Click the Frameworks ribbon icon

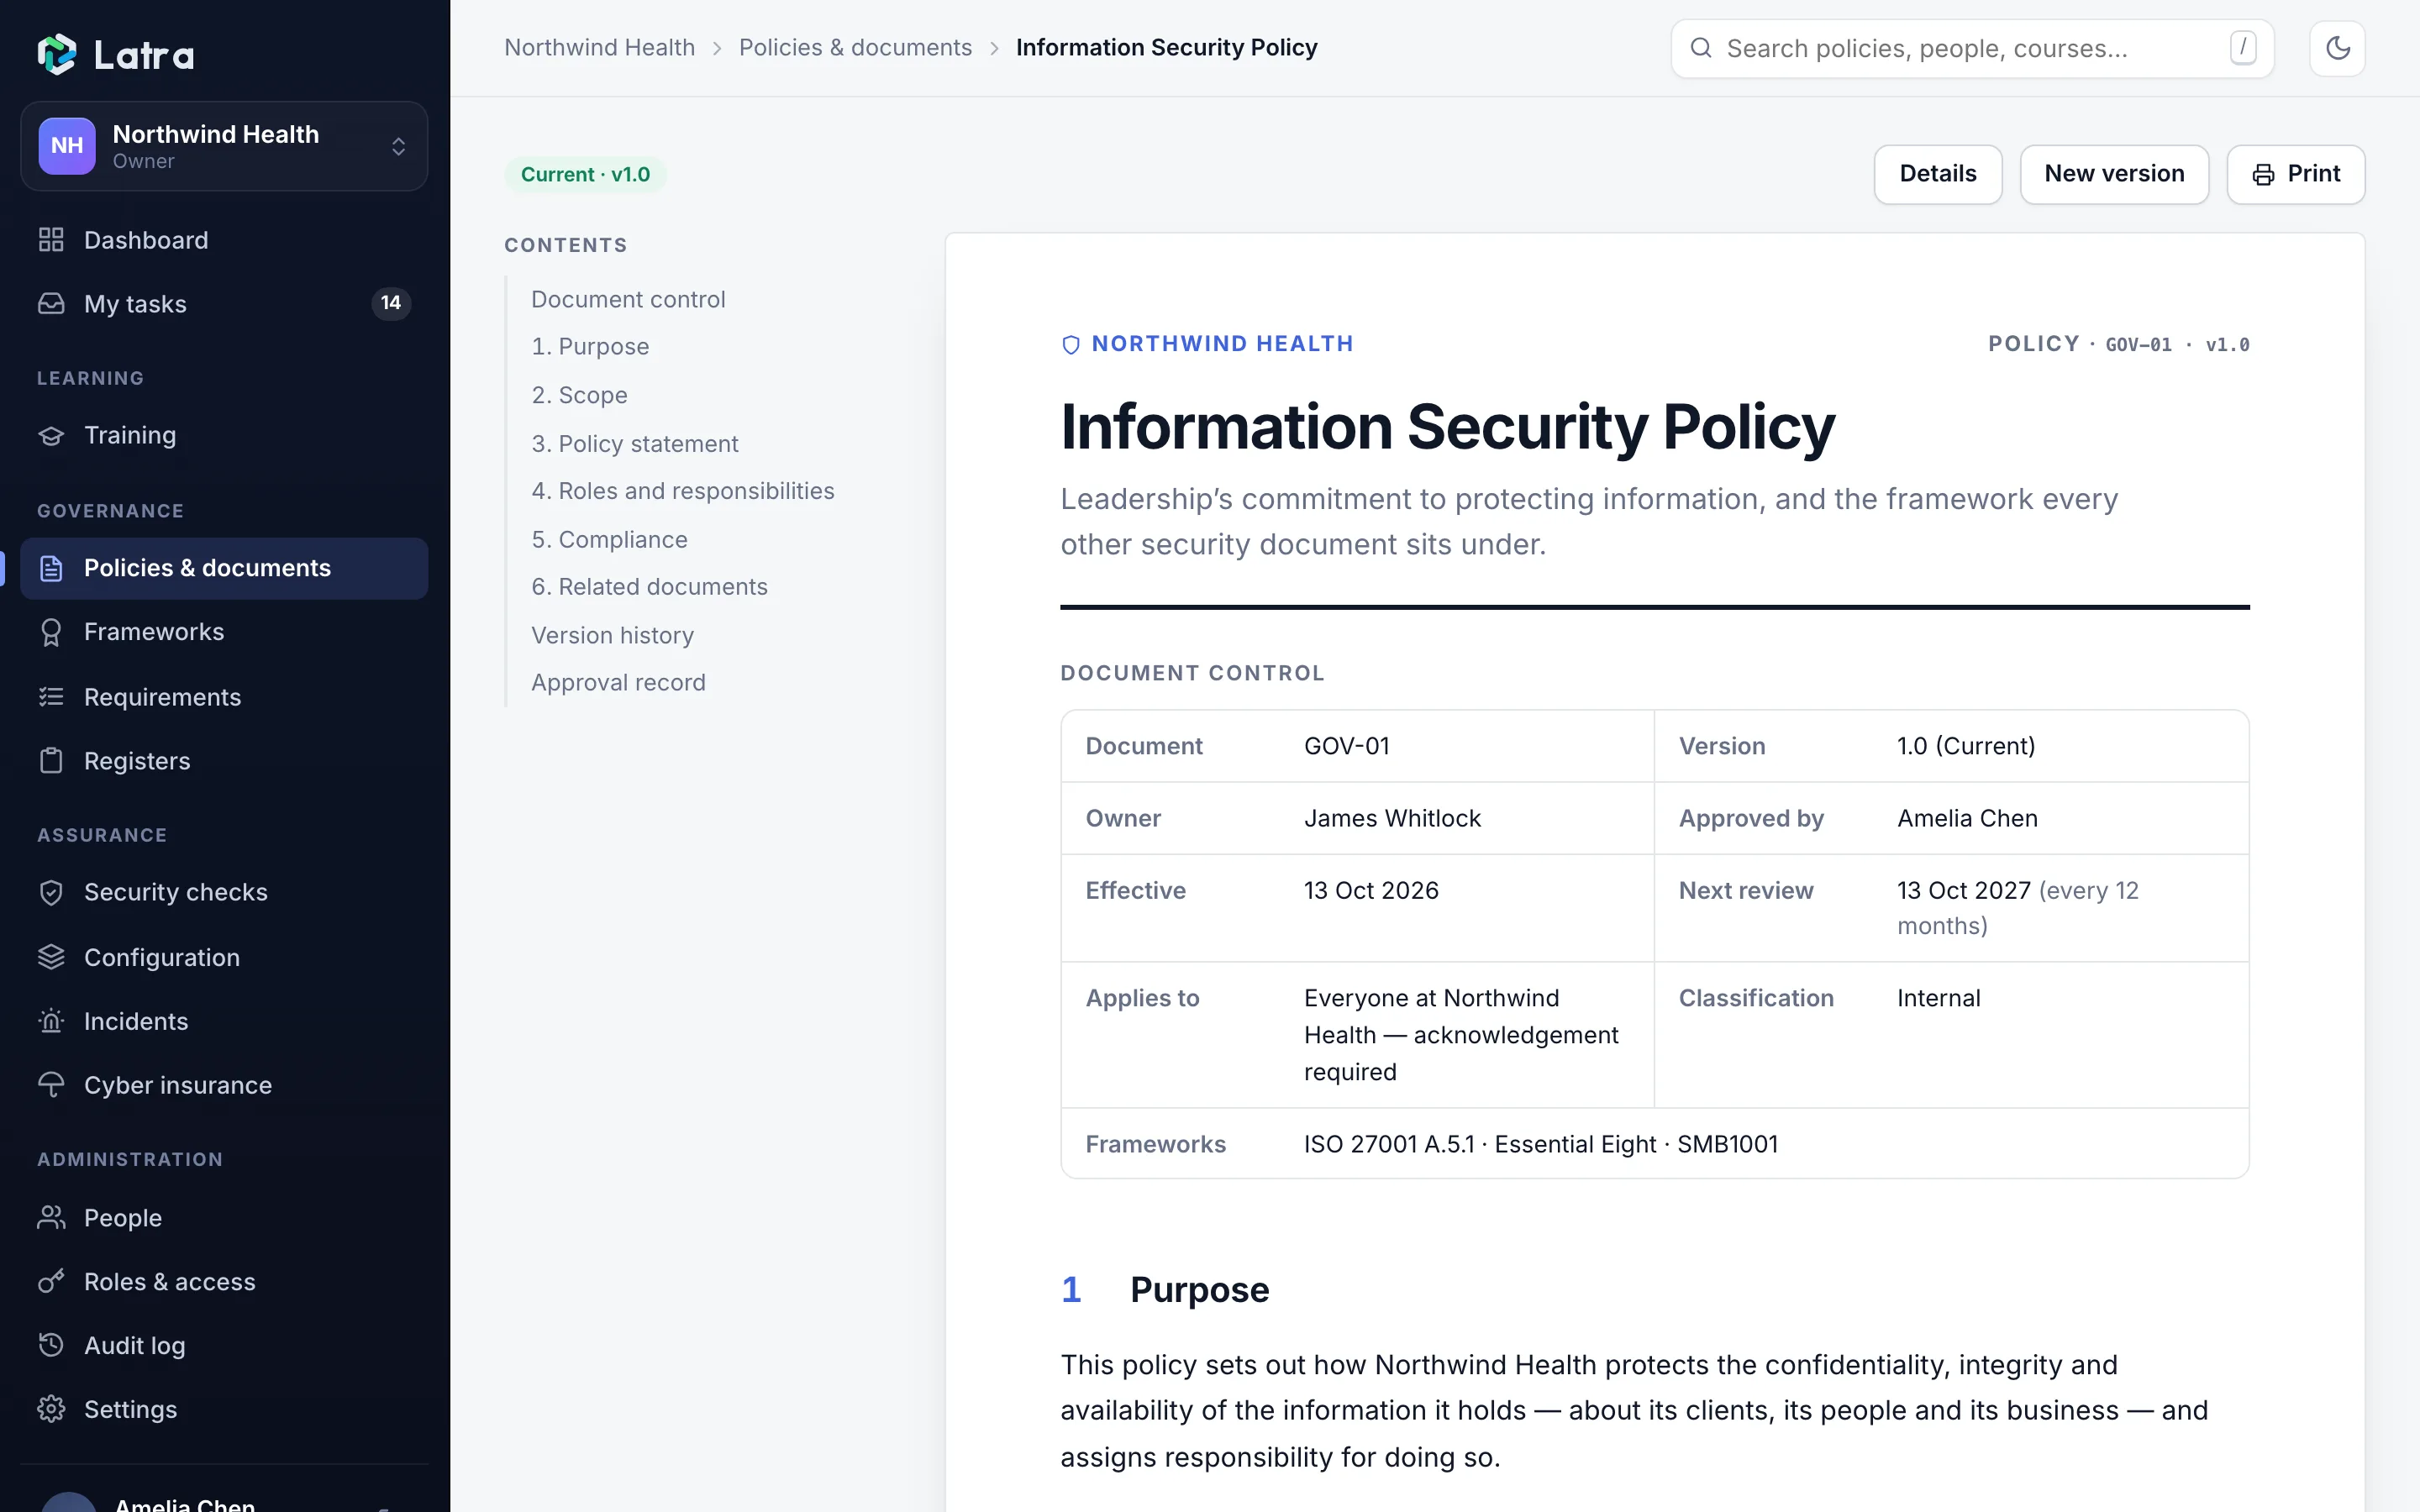(51, 632)
